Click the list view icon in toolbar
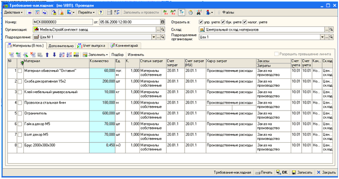 point(110,12)
